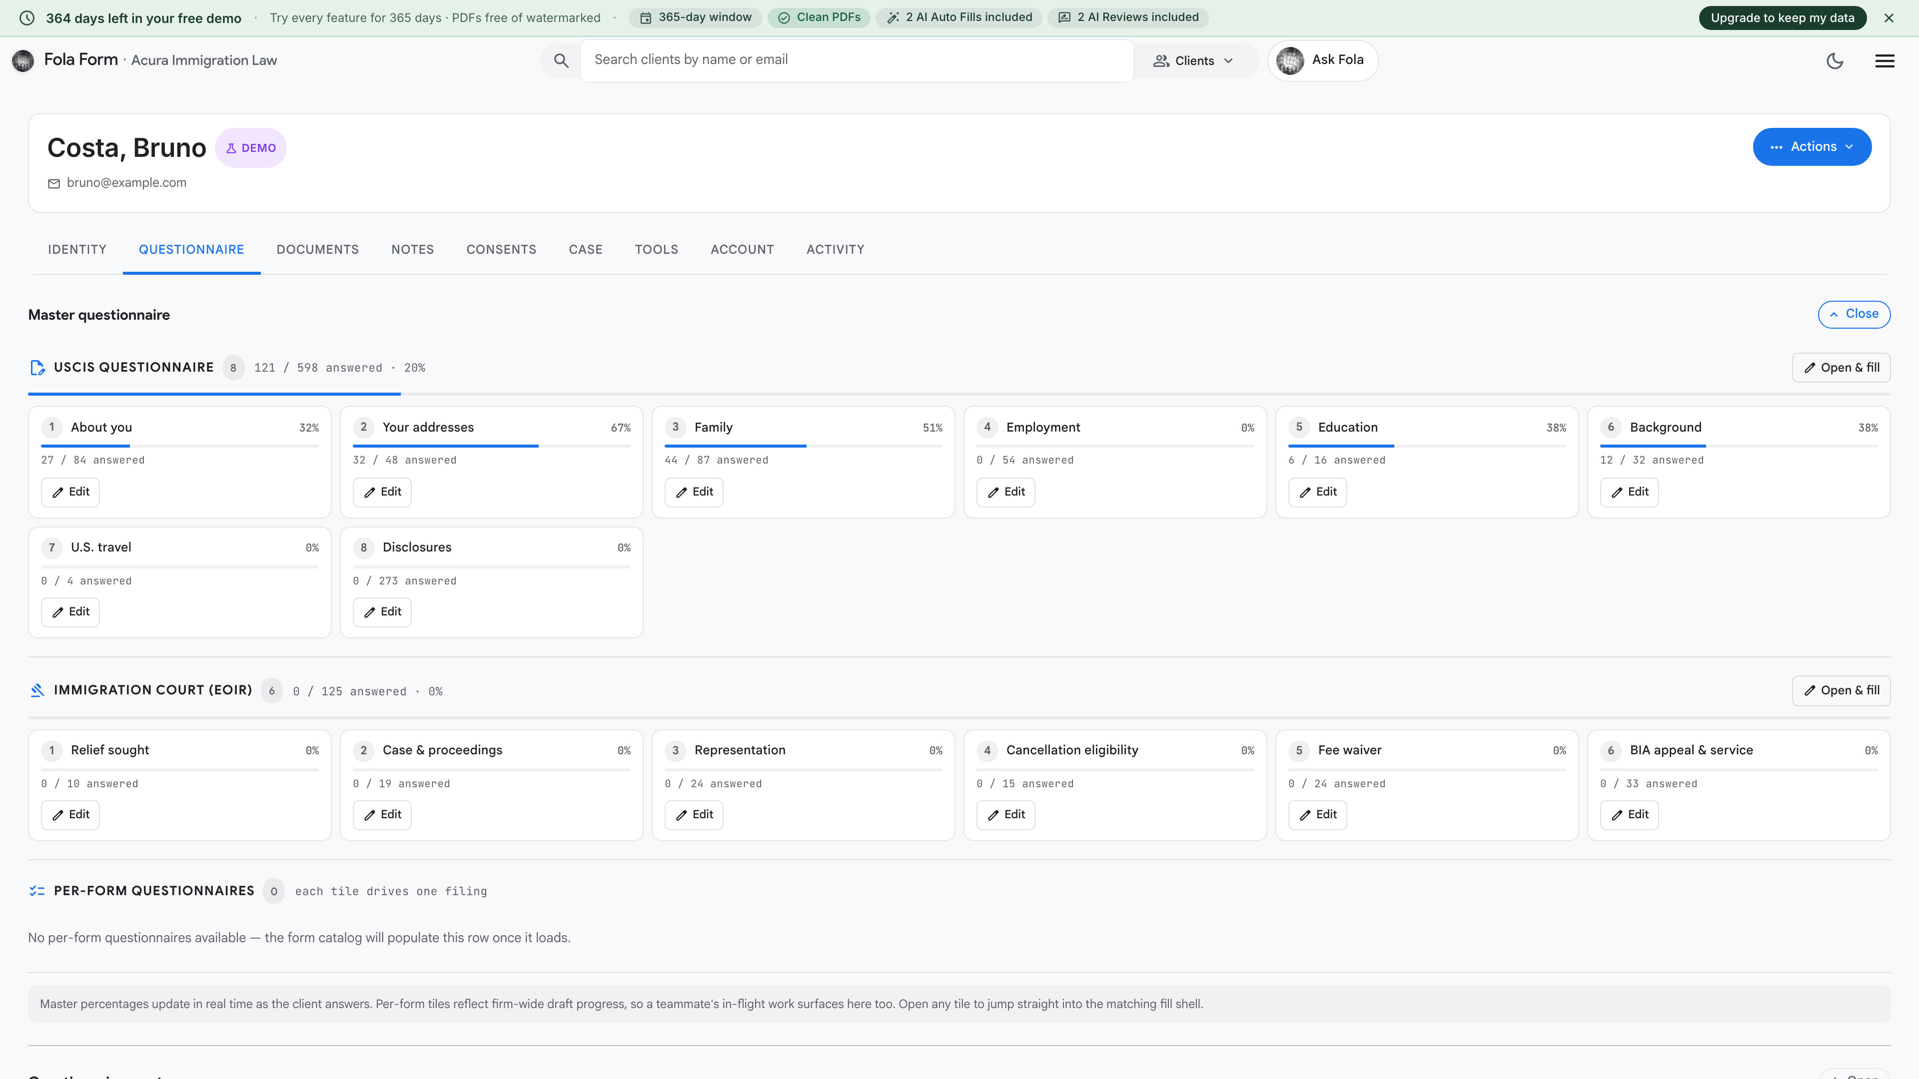Dismiss the free demo banner

[1889, 18]
